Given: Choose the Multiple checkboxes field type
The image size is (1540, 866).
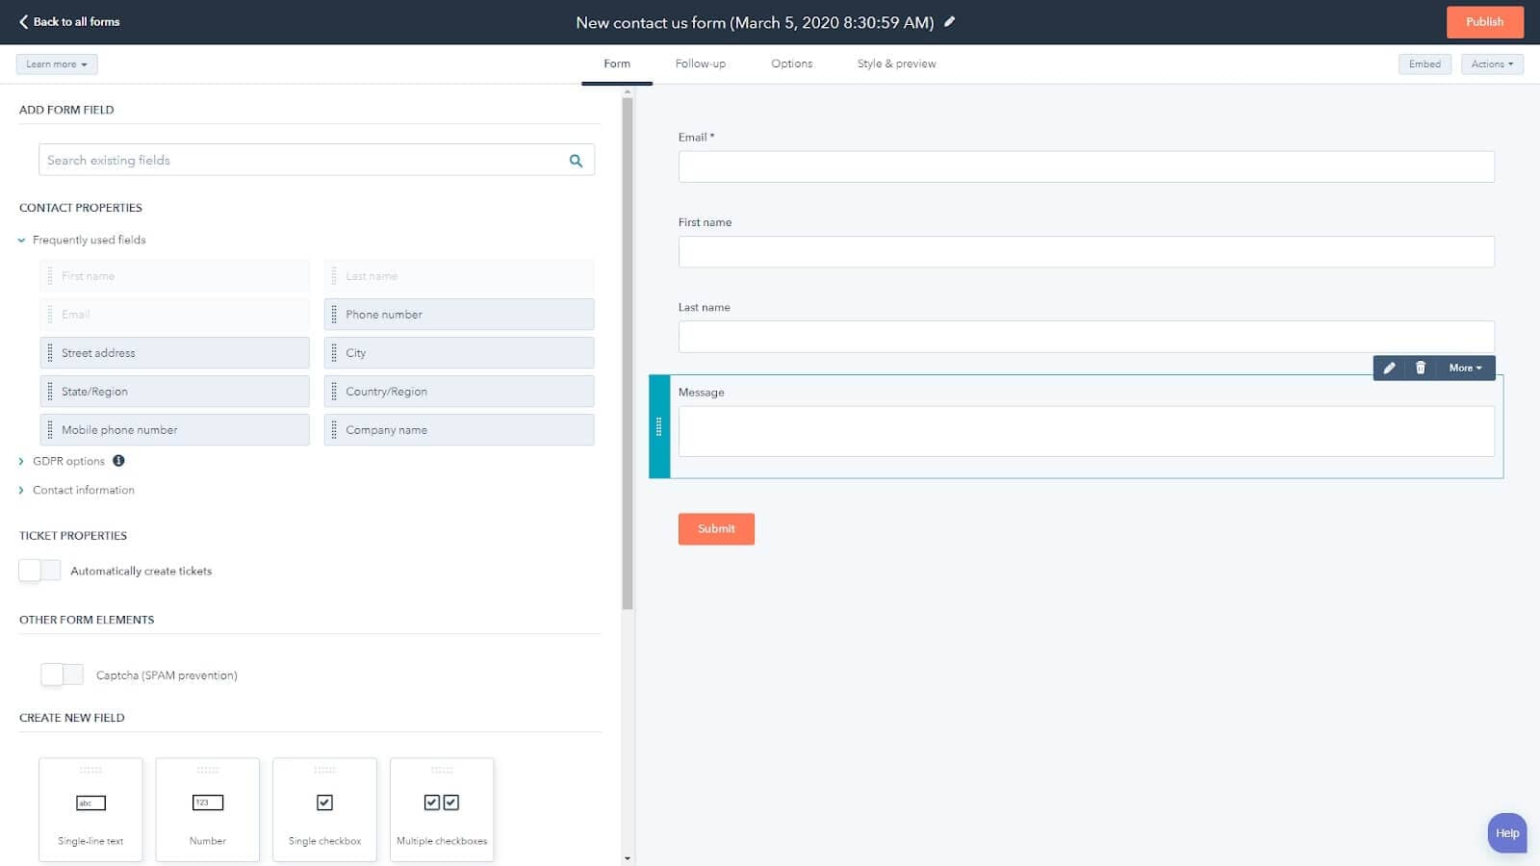Looking at the screenshot, I should click(x=442, y=808).
